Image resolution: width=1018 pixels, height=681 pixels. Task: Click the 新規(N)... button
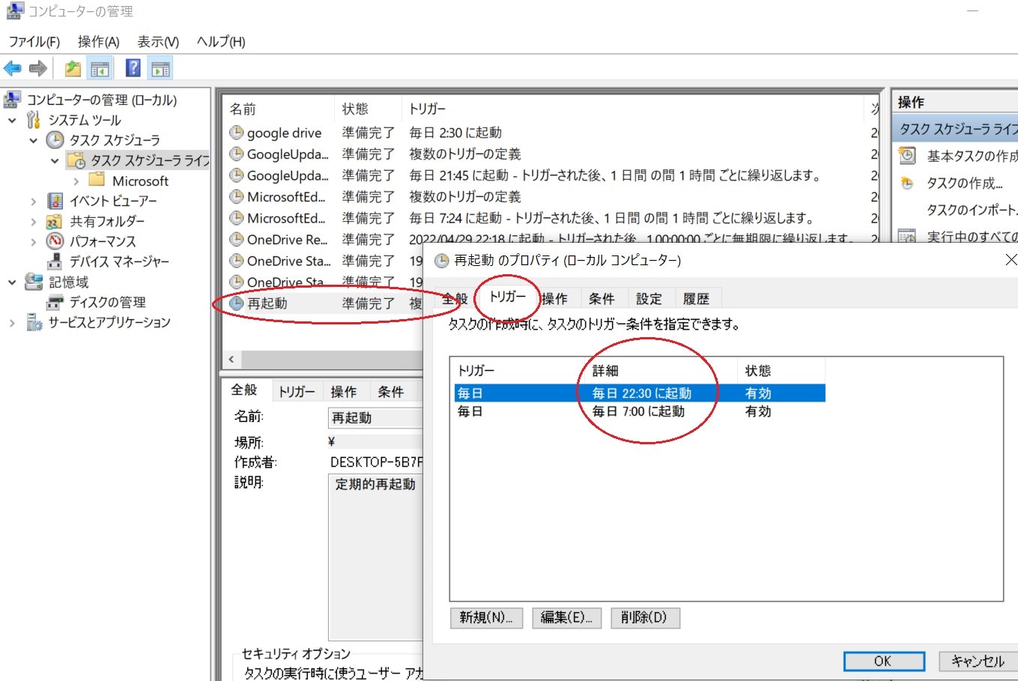486,617
